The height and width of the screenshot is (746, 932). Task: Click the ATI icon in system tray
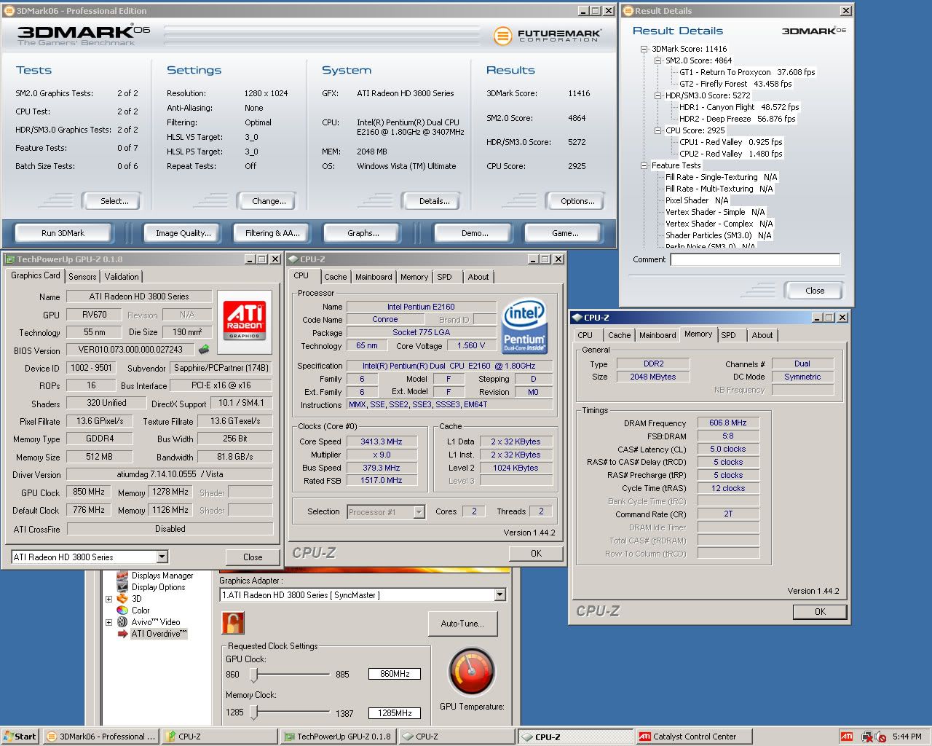click(847, 737)
